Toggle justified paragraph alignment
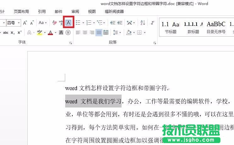 (99, 32)
